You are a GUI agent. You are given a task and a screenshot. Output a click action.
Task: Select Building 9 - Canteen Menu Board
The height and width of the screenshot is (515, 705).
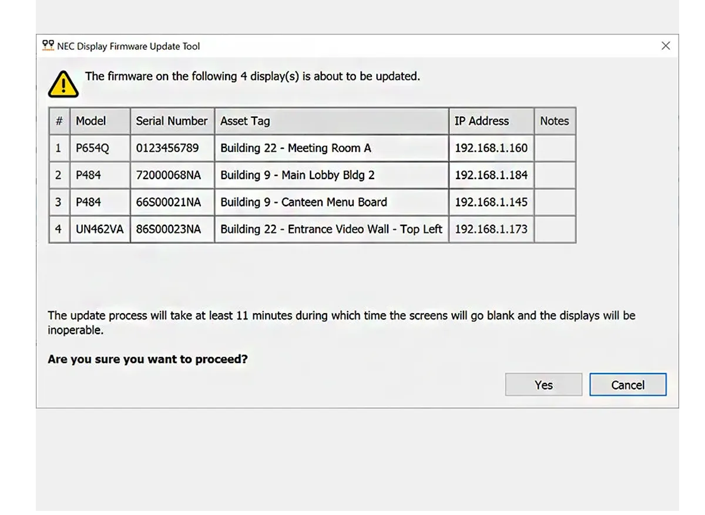[331, 202]
